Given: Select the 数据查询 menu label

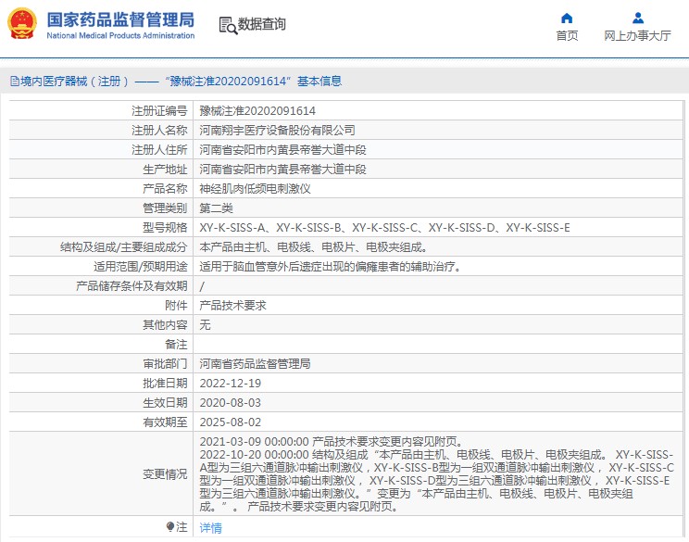Looking at the screenshot, I should 262,25.
